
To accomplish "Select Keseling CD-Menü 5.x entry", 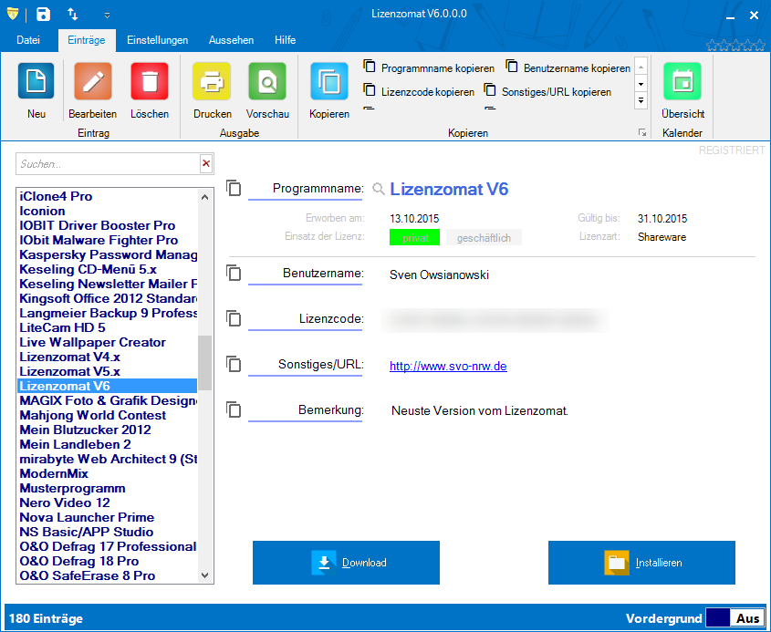I will pyautogui.click(x=88, y=269).
